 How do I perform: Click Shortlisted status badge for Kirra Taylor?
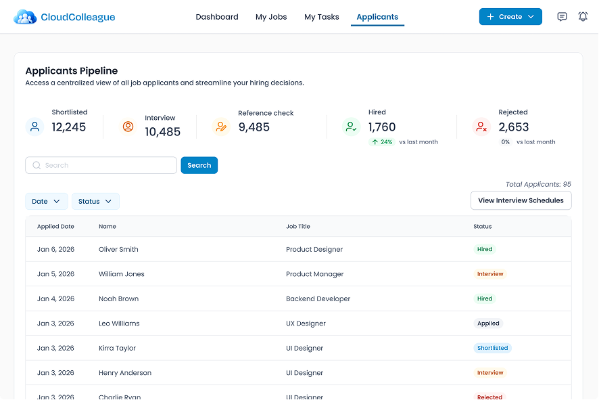coord(492,348)
